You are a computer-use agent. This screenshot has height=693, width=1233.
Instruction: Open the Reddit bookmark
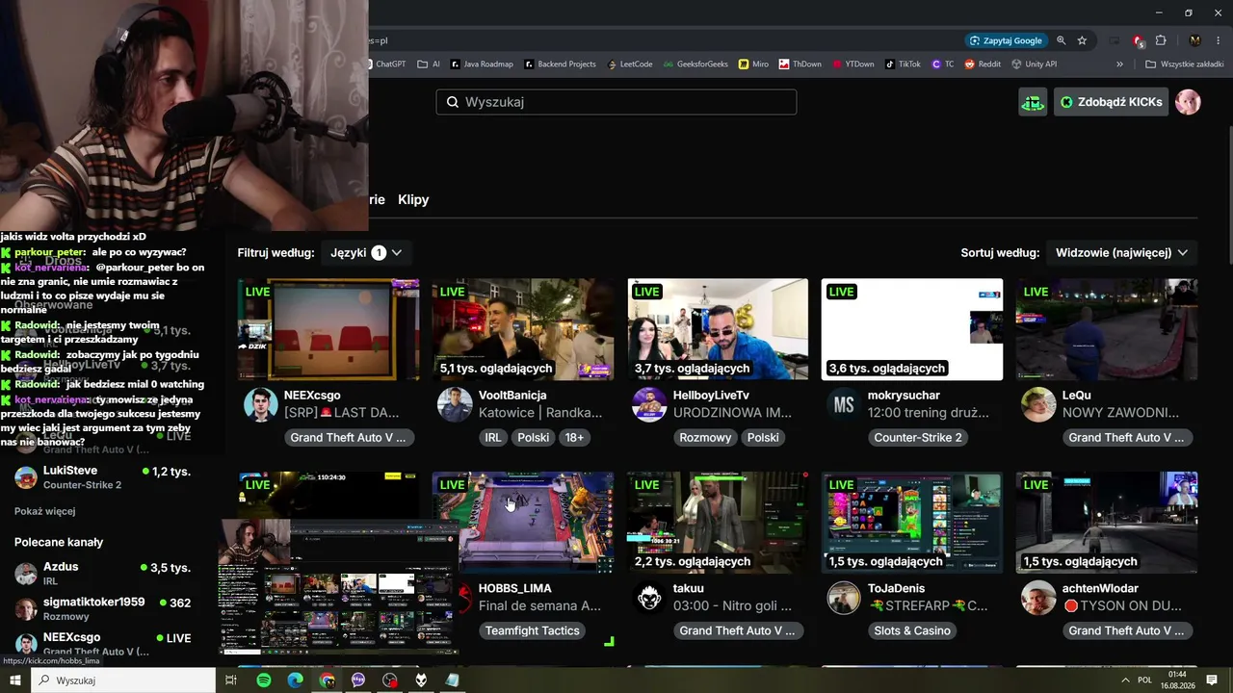(984, 64)
